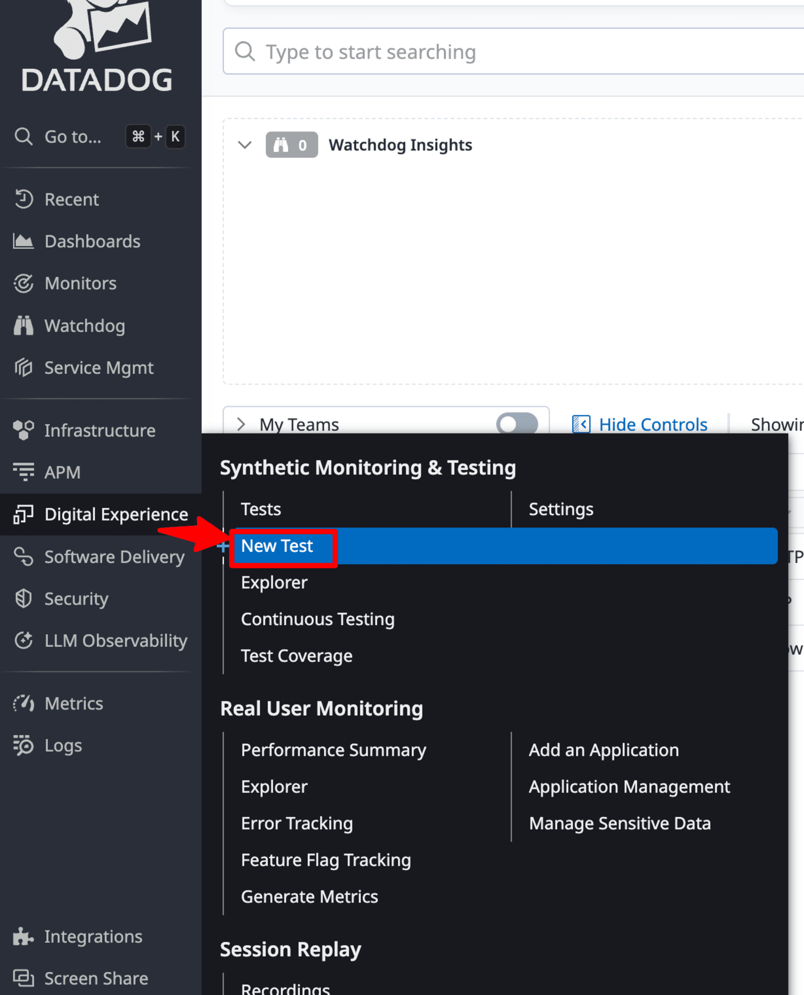The height and width of the screenshot is (995, 804).
Task: Collapse the Watchdog Insights section
Action: click(245, 145)
